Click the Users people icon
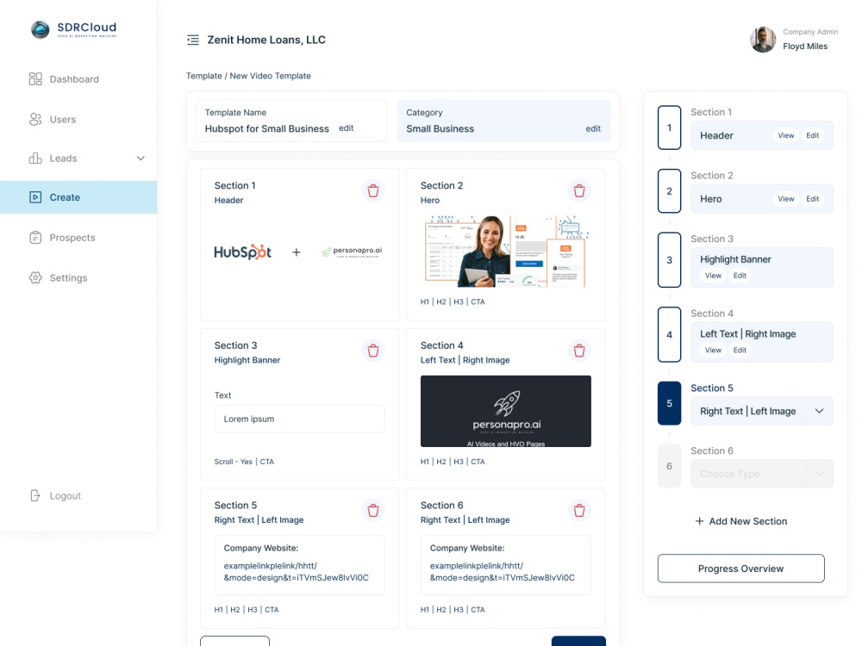This screenshot has width=862, height=646. [x=35, y=119]
